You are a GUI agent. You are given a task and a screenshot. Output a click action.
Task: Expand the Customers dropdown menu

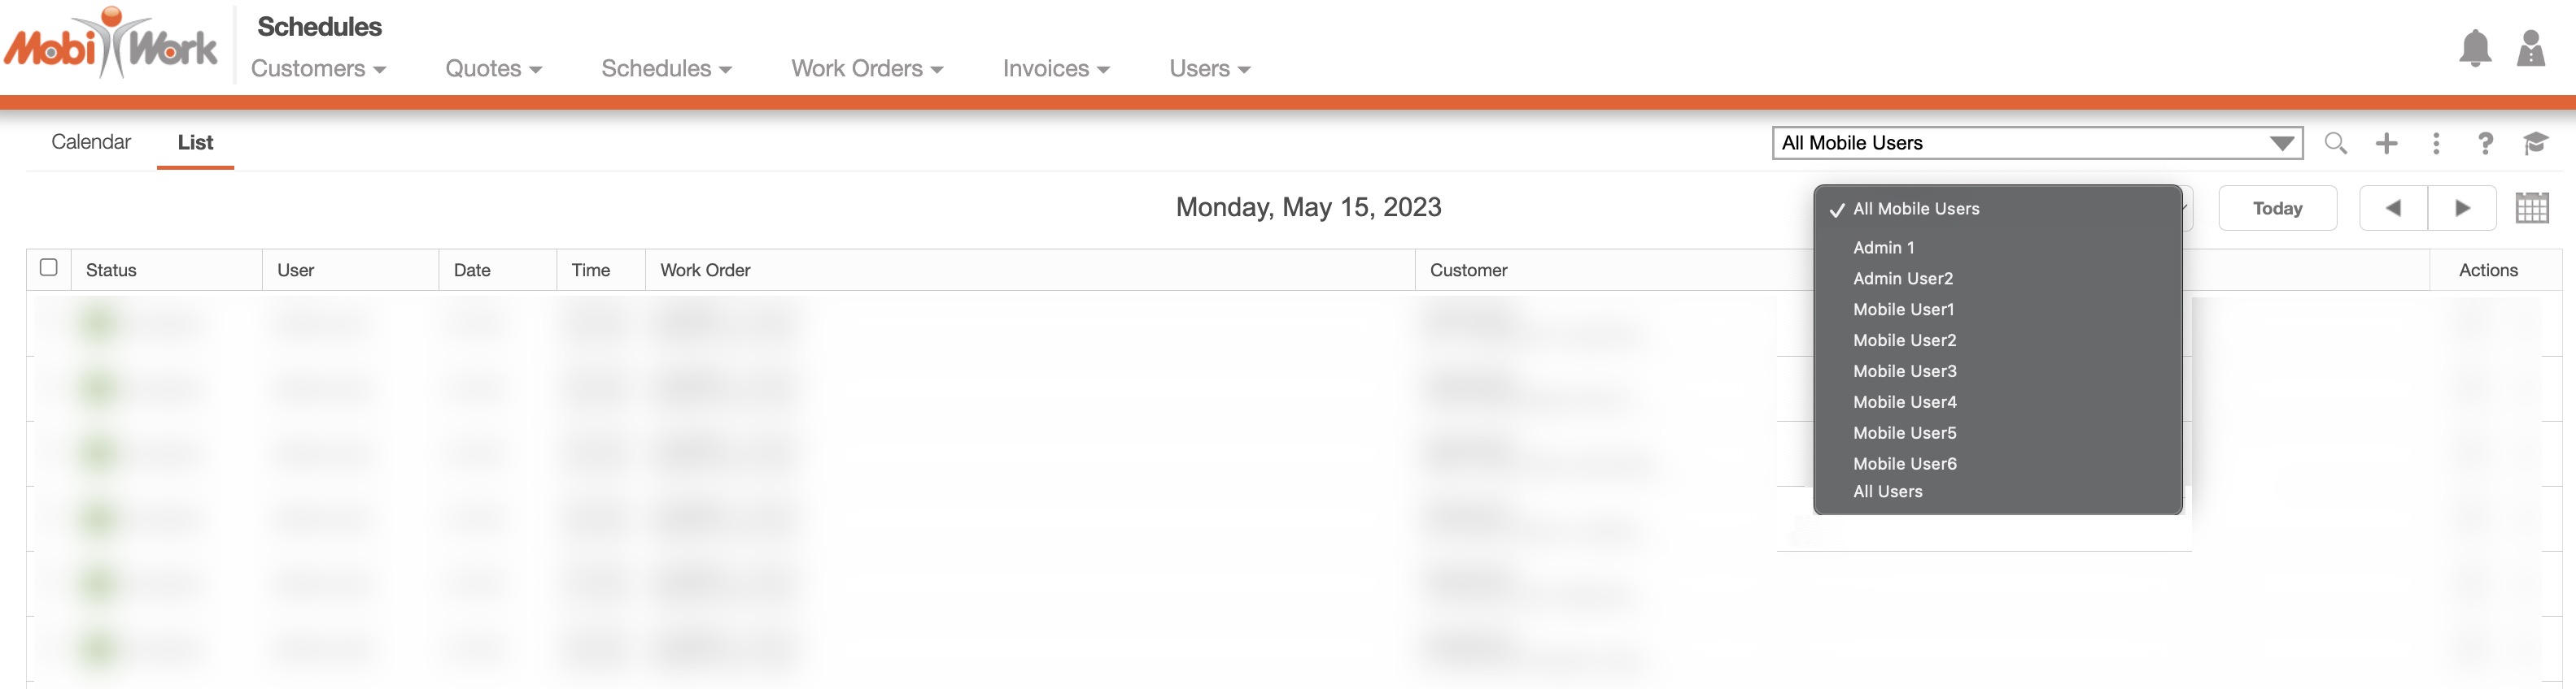318,69
